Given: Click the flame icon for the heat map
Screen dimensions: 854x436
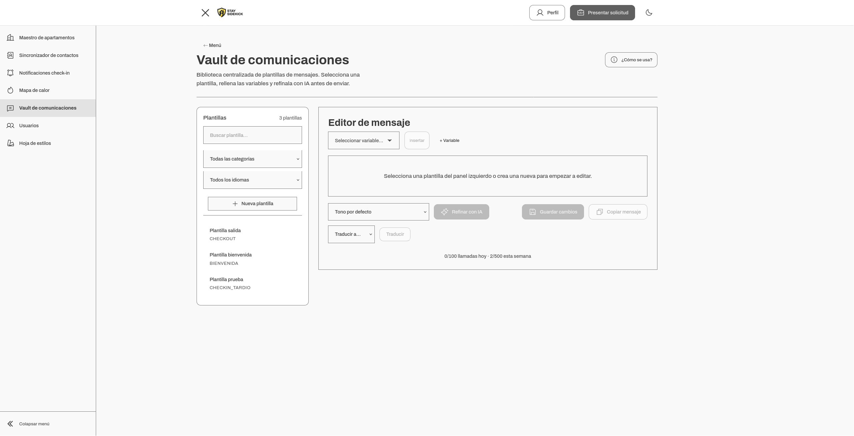Looking at the screenshot, I should click(10, 90).
